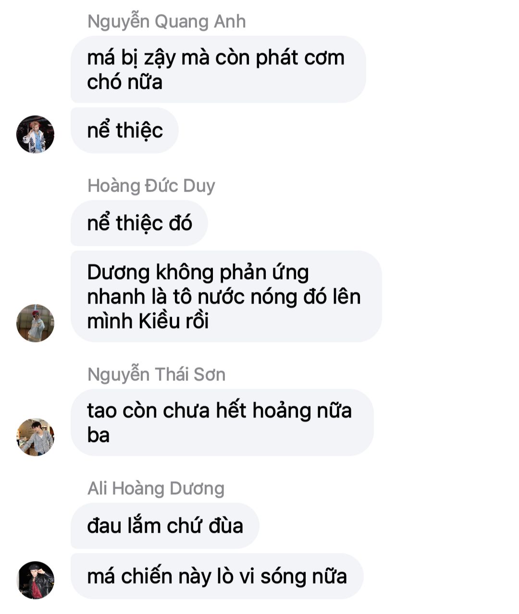Click the sender name Nguyễn Thái Sơn
519x614 pixels.
156,375
